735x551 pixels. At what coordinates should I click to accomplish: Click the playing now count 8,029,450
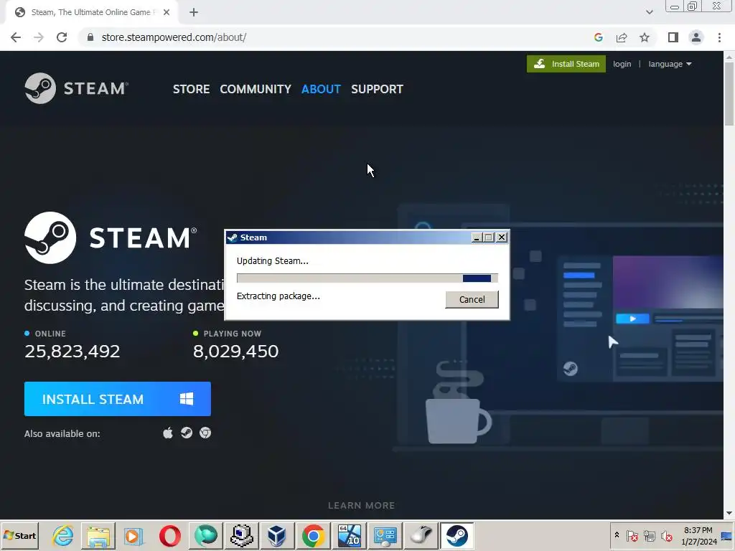(235, 351)
